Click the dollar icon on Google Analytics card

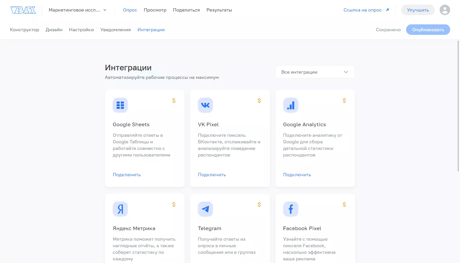tap(344, 101)
